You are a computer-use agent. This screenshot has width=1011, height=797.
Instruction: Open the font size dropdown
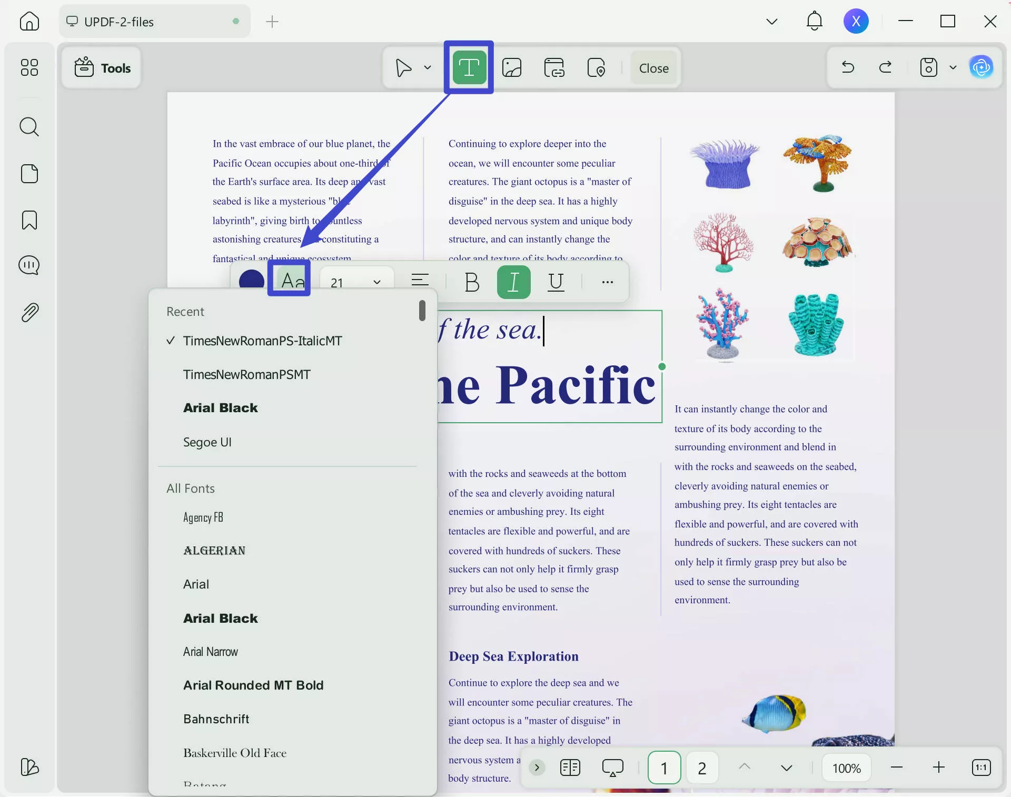coord(376,282)
